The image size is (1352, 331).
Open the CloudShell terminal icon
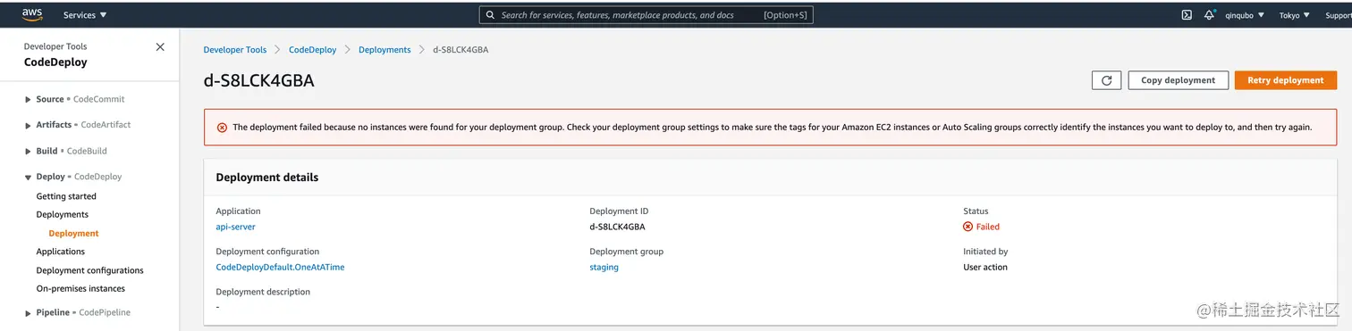1187,15
